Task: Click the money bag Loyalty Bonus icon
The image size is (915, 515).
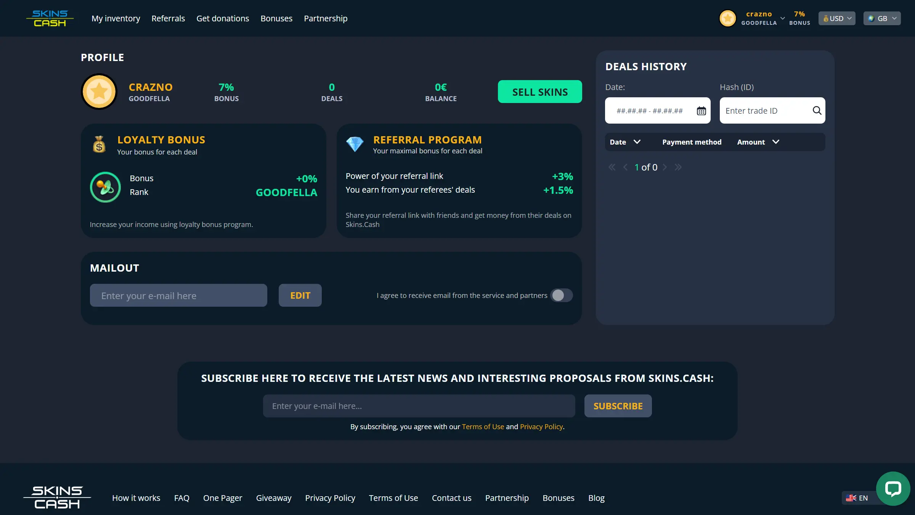Action: [x=99, y=145]
